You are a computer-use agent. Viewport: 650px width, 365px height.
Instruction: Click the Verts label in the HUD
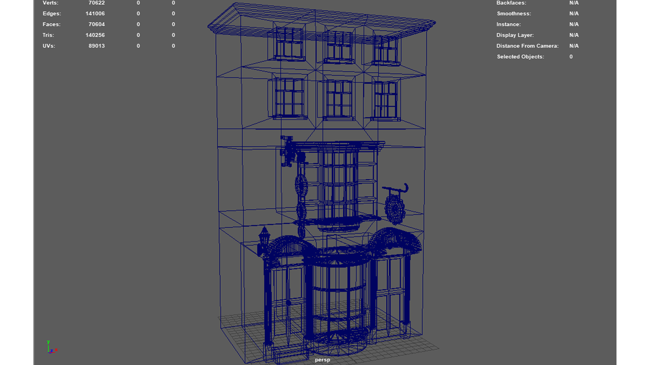click(x=50, y=3)
